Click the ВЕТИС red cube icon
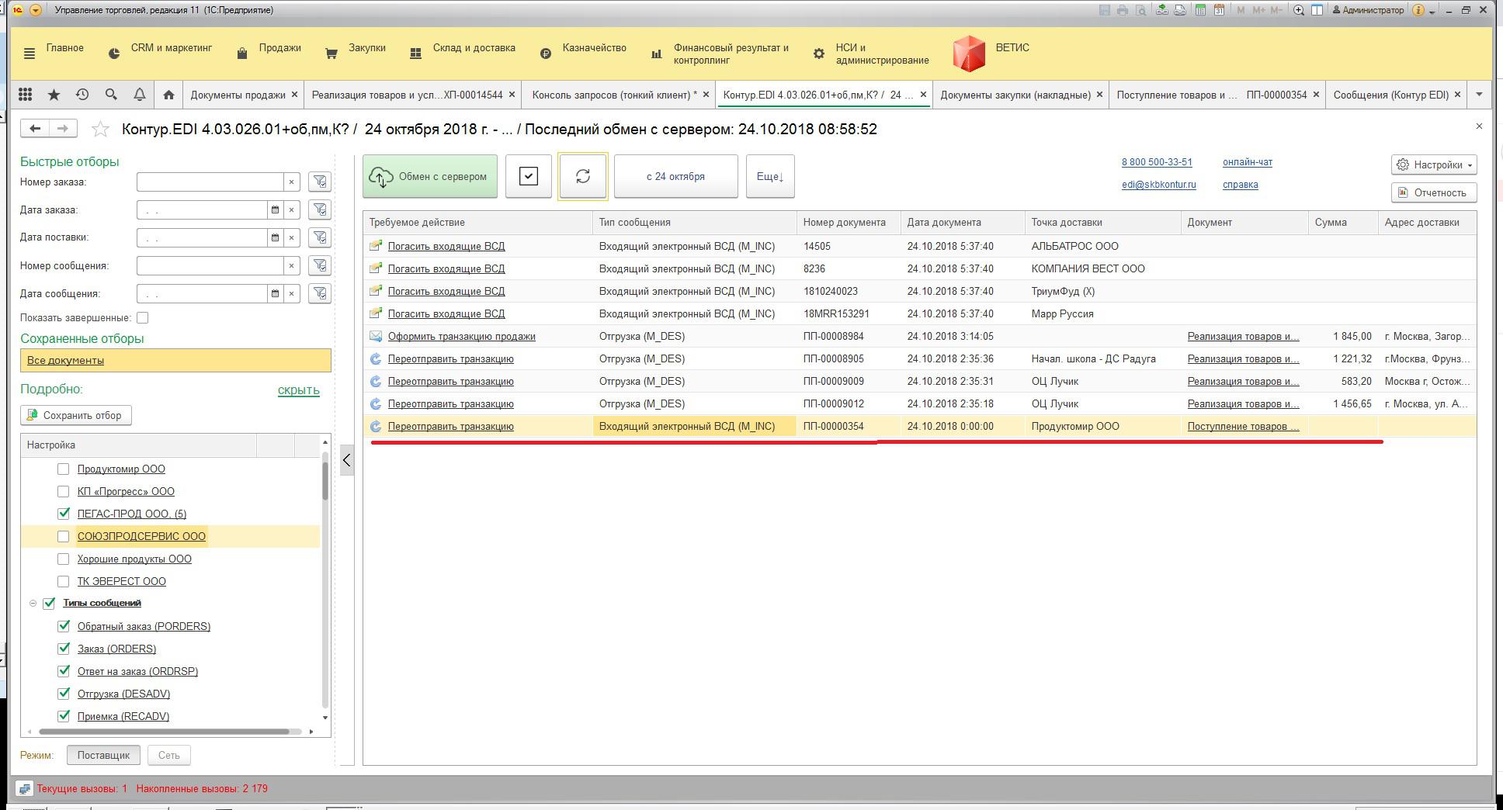1503x810 pixels. [969, 54]
